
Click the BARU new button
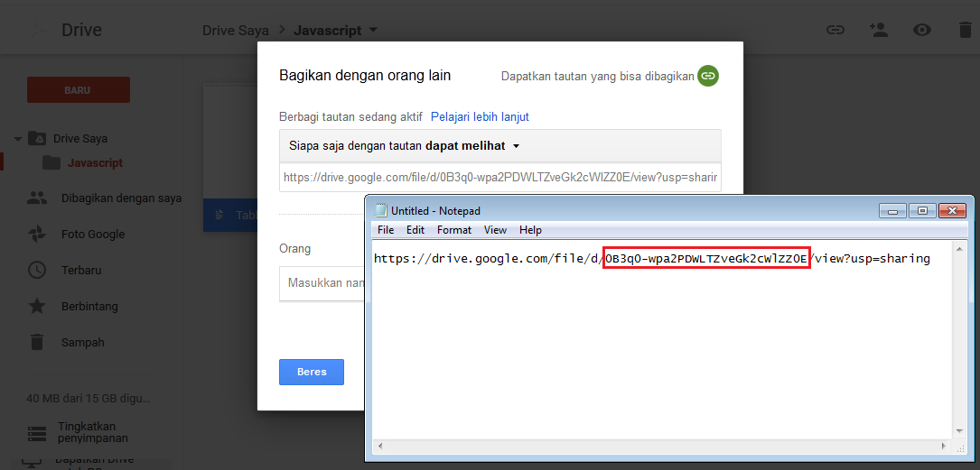[78, 90]
